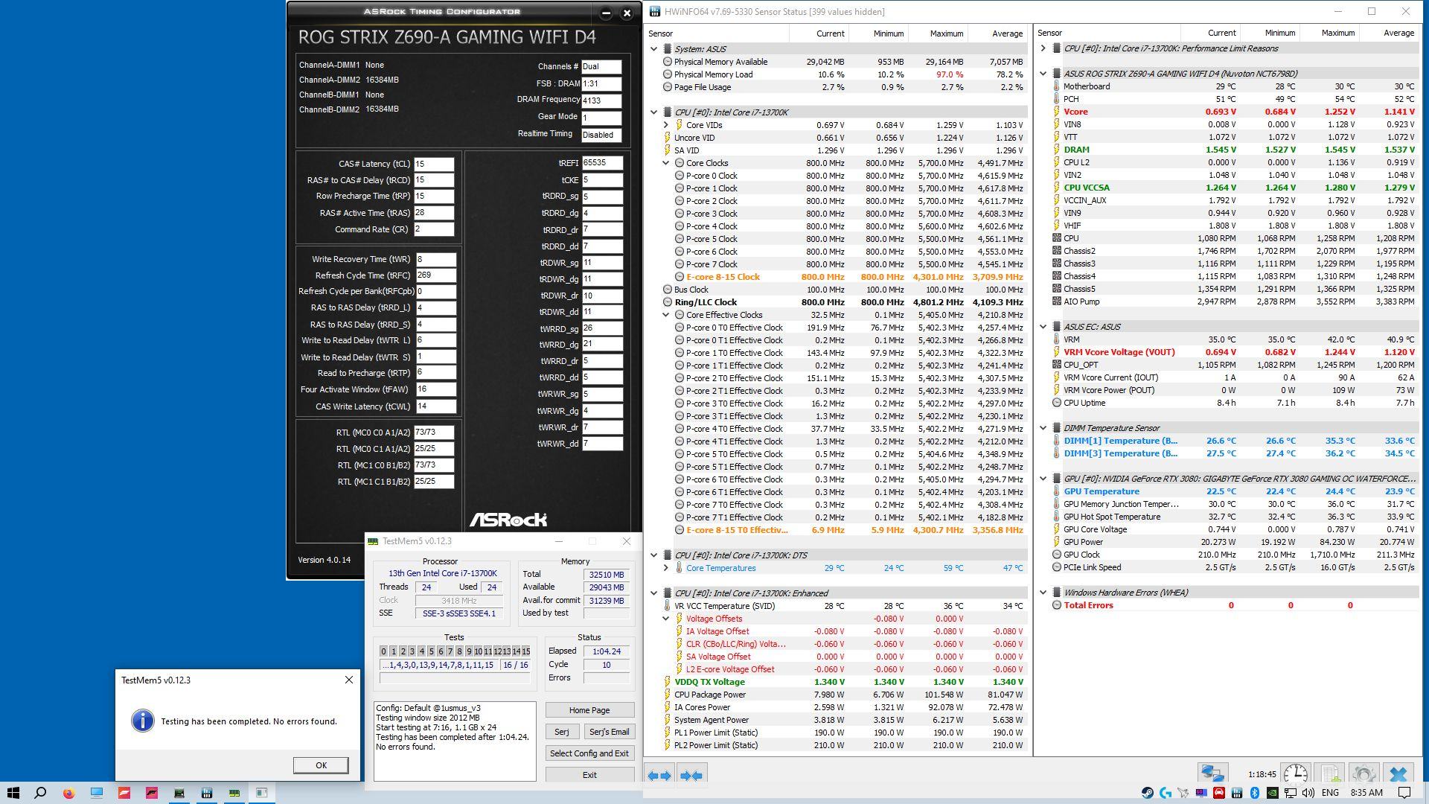This screenshot has width=1429, height=804.
Task: Click the Logitech G tray icon
Action: (x=1165, y=793)
